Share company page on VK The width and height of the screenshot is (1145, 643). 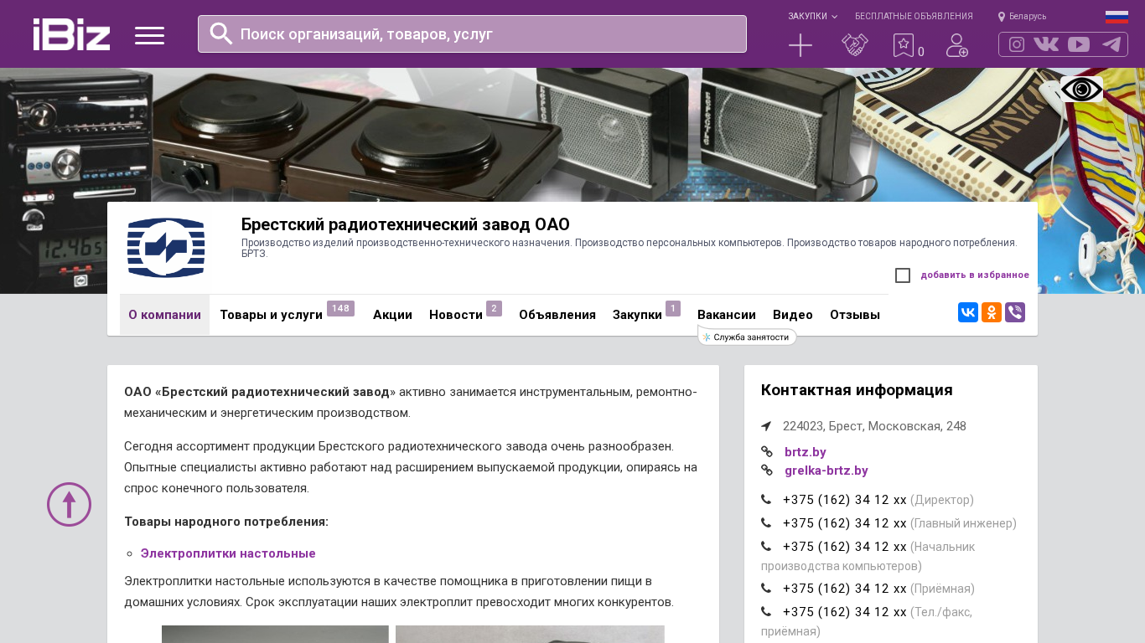(968, 312)
